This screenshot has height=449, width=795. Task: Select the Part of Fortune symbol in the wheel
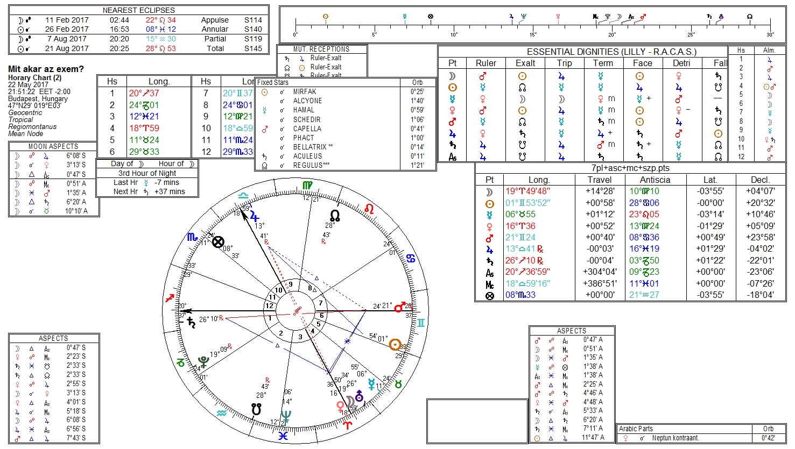click(x=217, y=242)
